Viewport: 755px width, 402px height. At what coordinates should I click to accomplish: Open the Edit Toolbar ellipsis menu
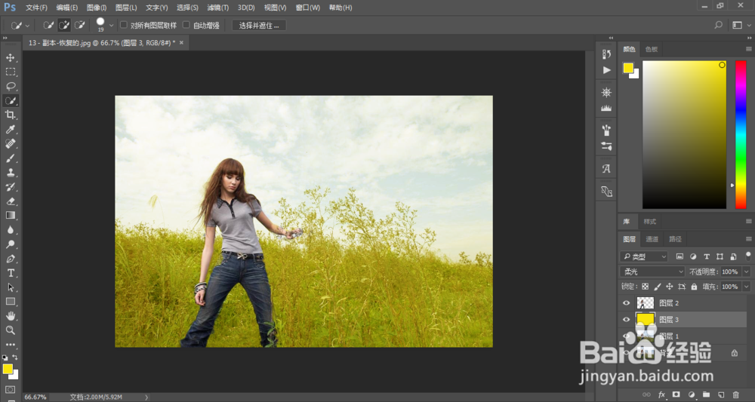[10, 345]
